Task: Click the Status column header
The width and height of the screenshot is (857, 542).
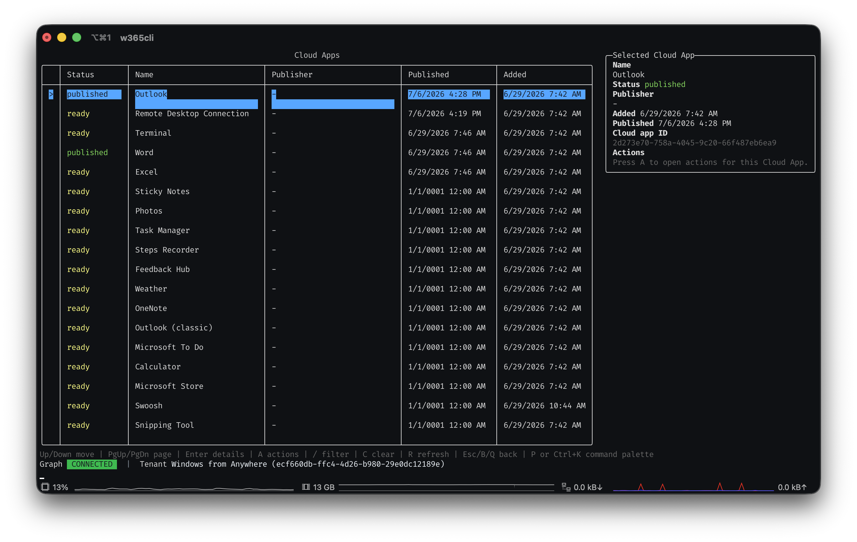Action: tap(81, 75)
